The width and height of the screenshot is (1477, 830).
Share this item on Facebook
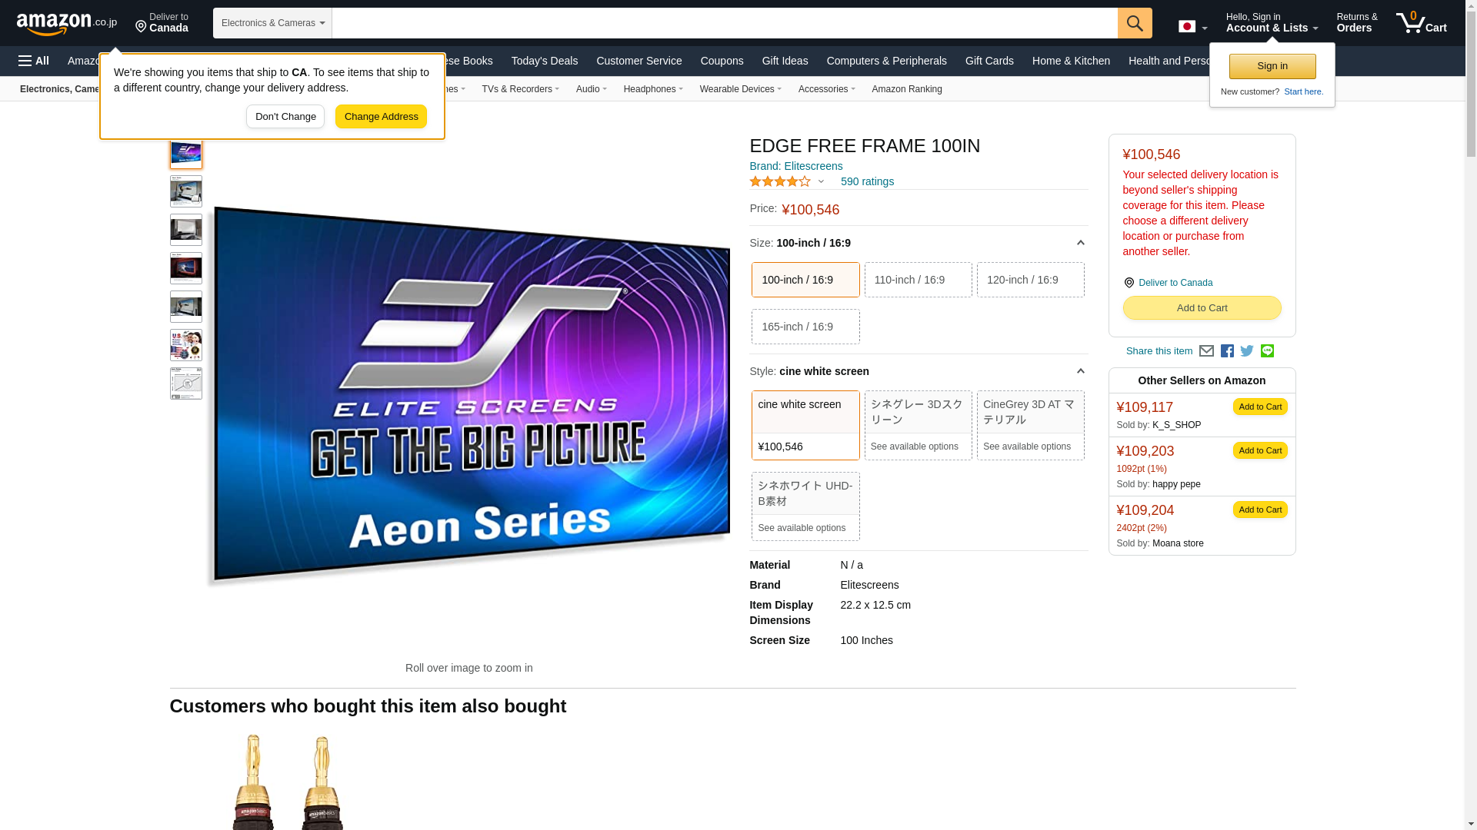click(x=1227, y=351)
